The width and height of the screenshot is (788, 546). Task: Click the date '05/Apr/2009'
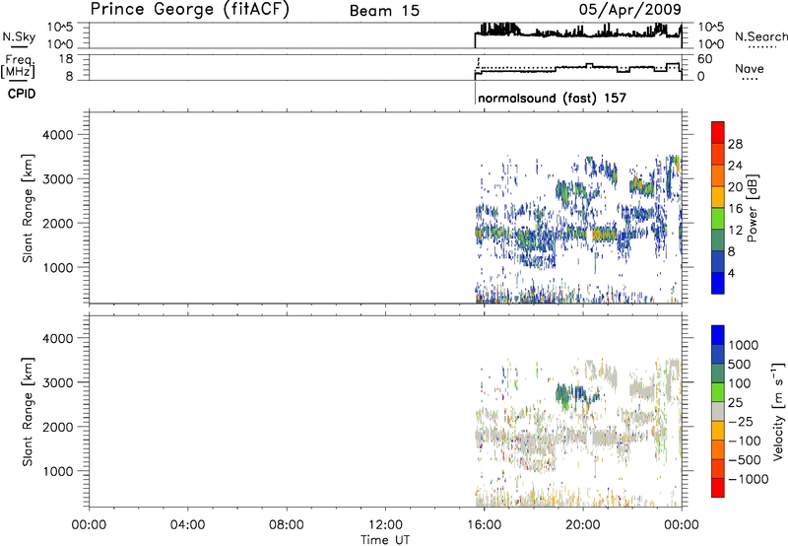[x=630, y=10]
